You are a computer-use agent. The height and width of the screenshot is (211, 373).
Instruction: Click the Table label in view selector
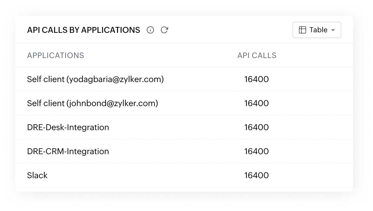tap(318, 30)
